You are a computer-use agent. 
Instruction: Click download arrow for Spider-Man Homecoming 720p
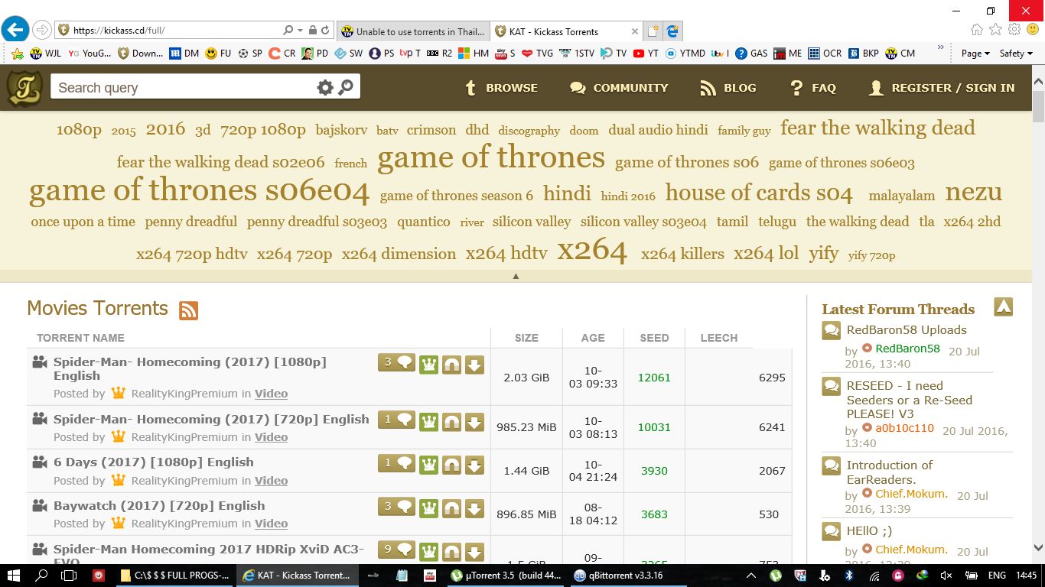point(475,422)
